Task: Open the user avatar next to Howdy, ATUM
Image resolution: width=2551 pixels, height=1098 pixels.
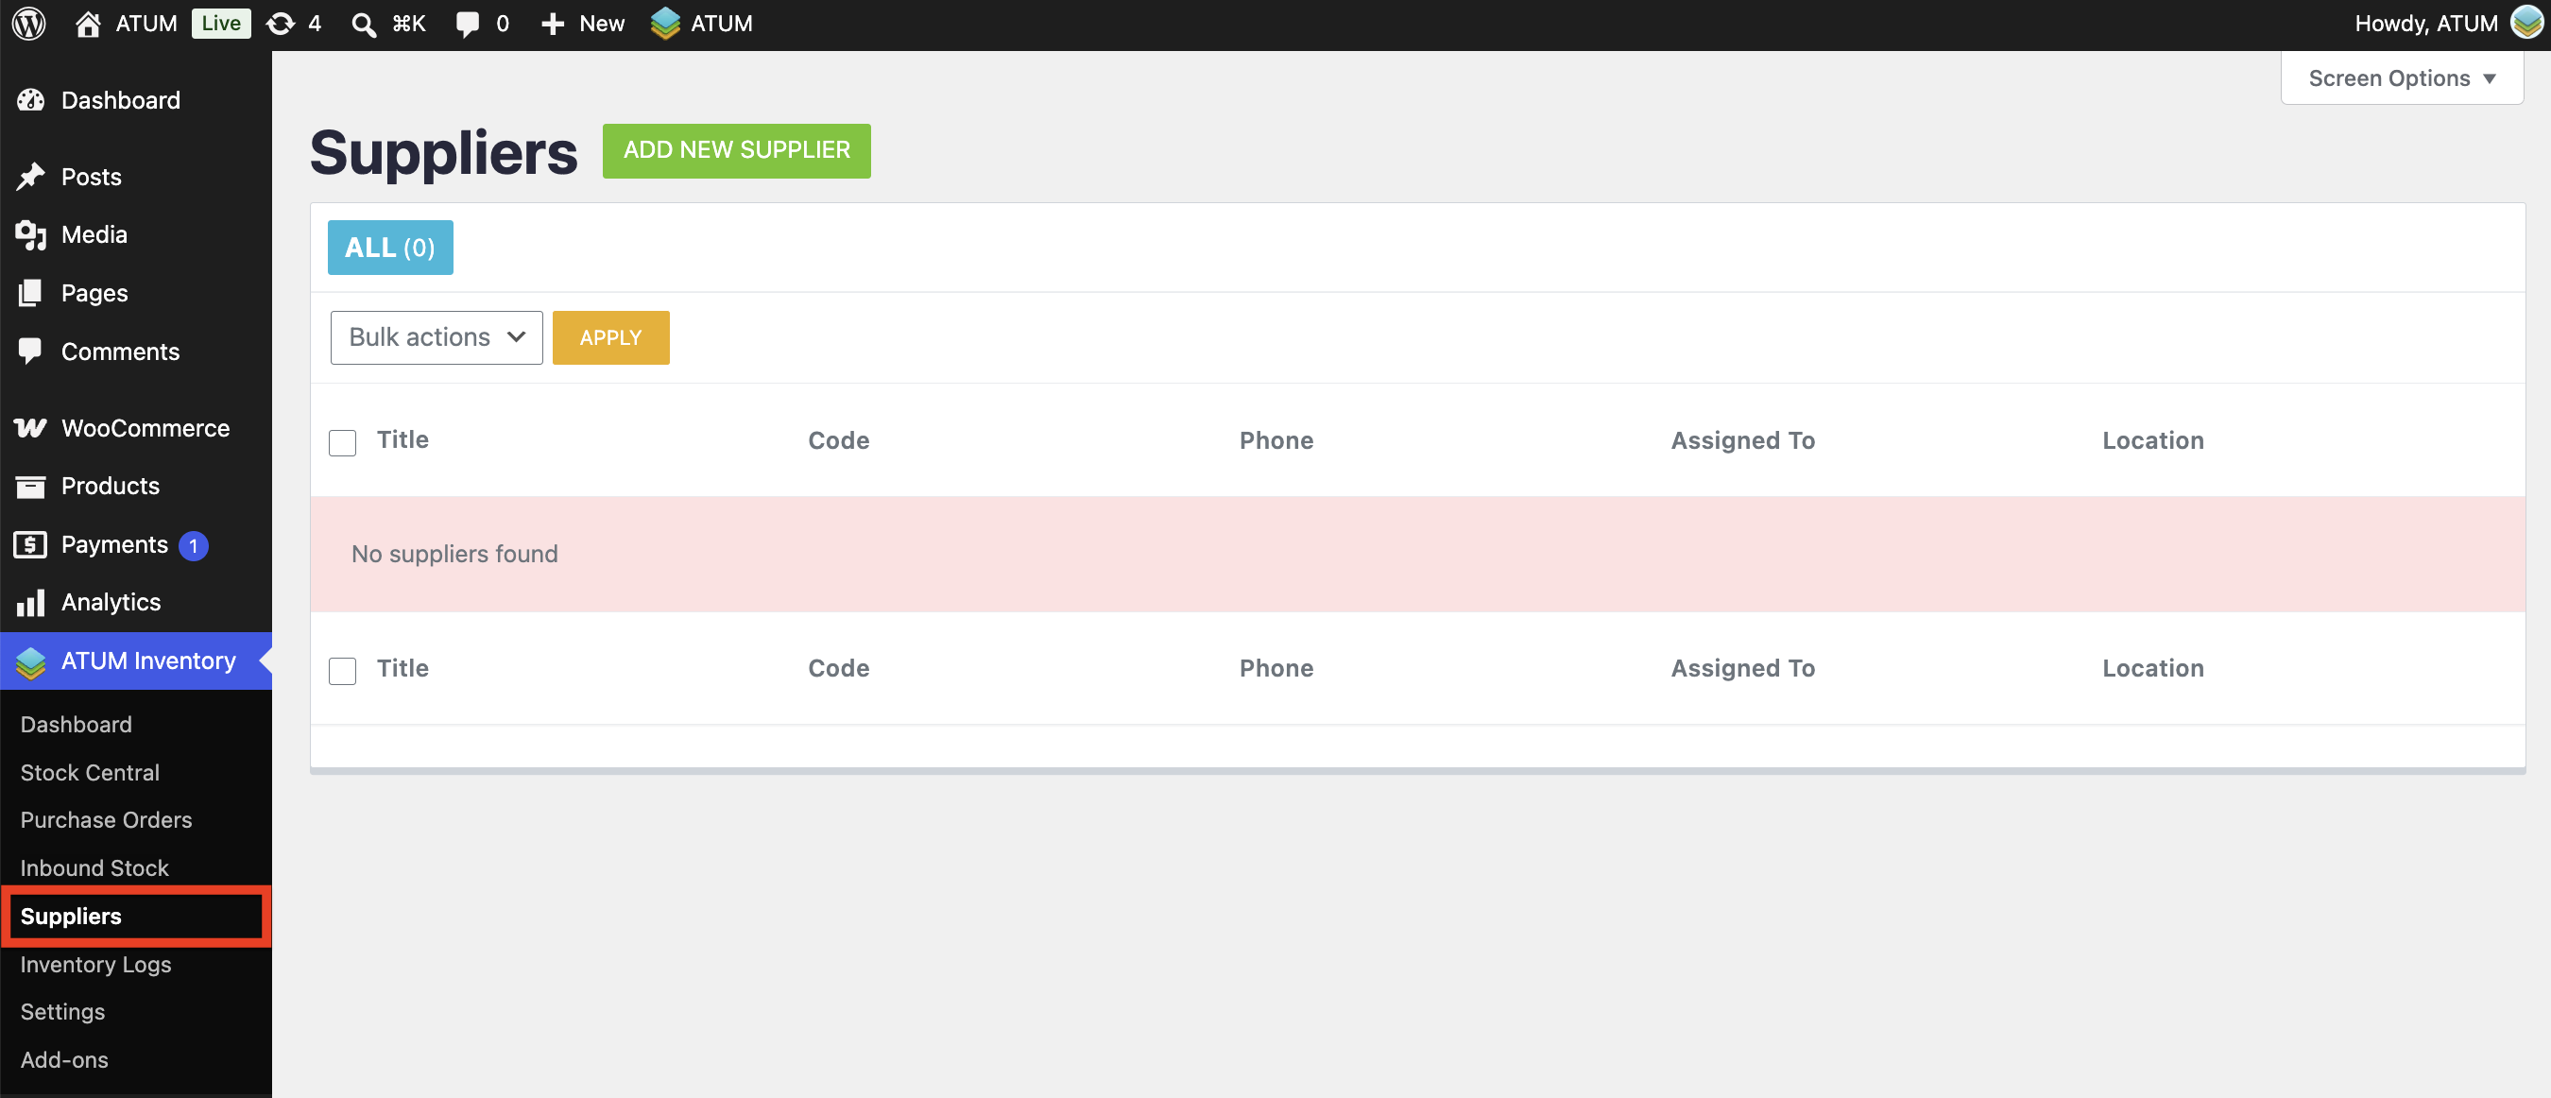Action: 2527,23
